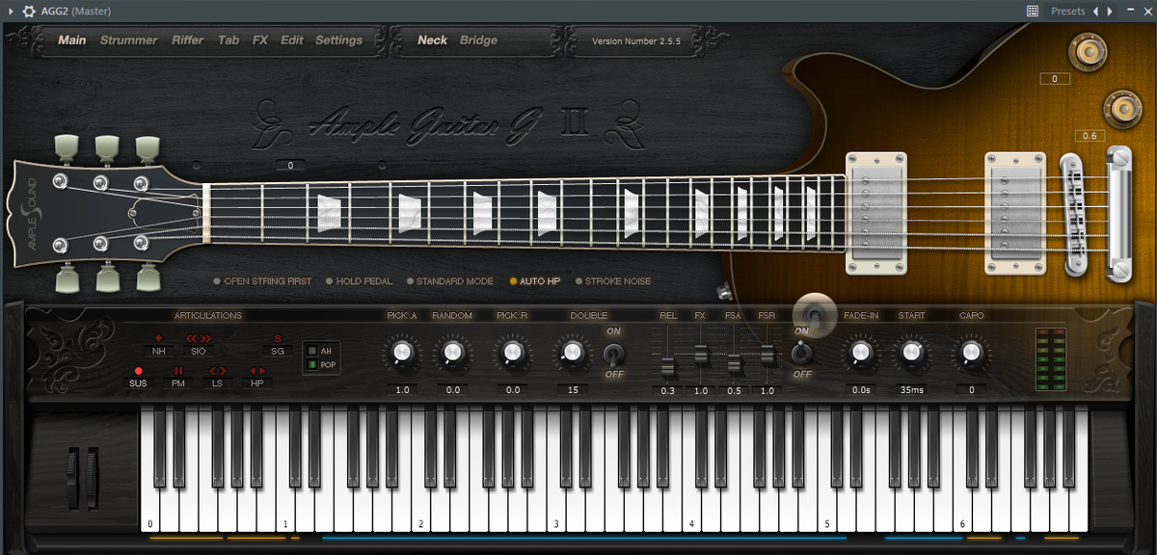The height and width of the screenshot is (555, 1157).
Task: Select the LS legato slide articulation
Action: coord(218,383)
